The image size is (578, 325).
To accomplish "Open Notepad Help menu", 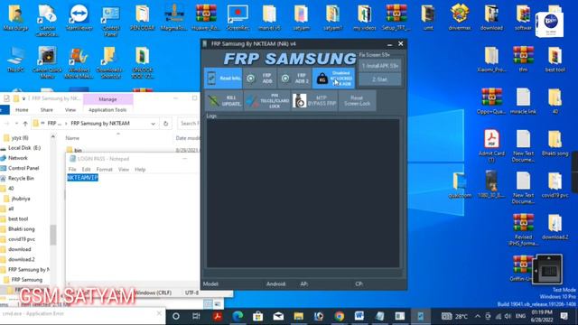I will [140, 169].
